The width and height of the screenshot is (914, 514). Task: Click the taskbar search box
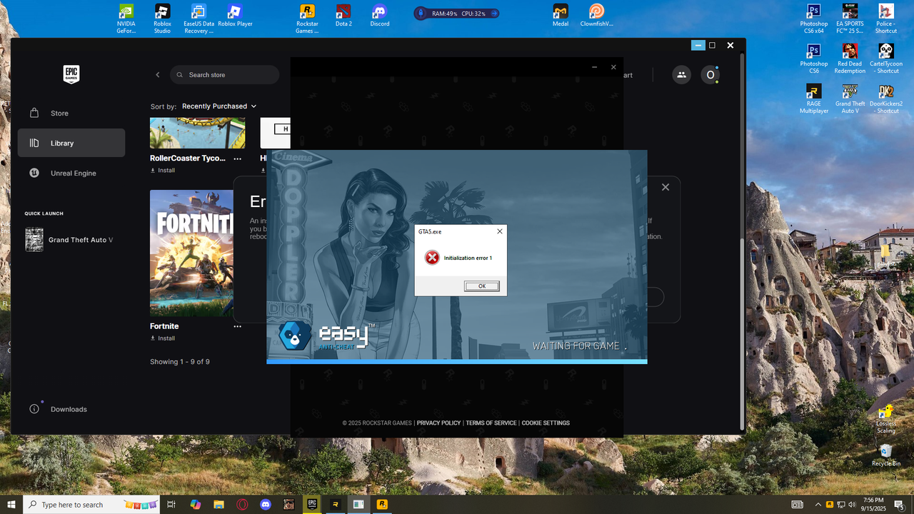click(x=92, y=504)
